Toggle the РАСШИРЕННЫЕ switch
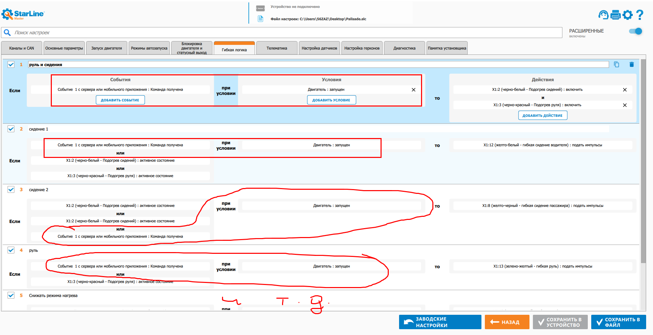The width and height of the screenshot is (653, 335). (x=635, y=31)
